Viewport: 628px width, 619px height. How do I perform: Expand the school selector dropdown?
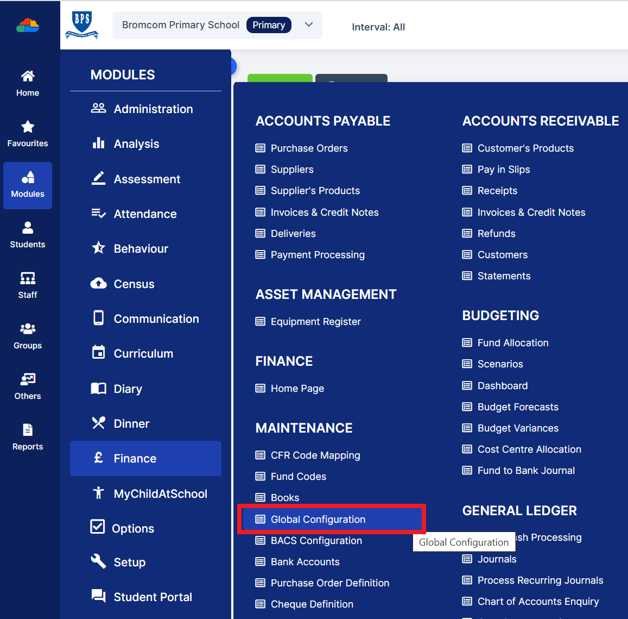[308, 24]
